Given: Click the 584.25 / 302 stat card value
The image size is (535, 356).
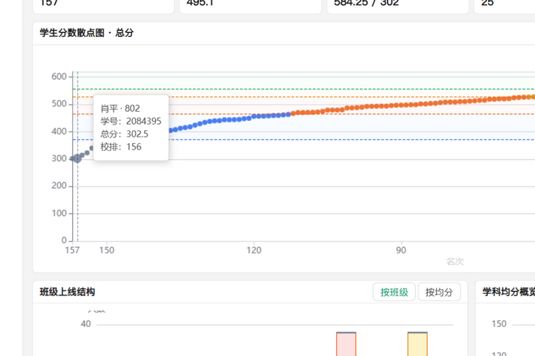Looking at the screenshot, I should coord(367,3).
